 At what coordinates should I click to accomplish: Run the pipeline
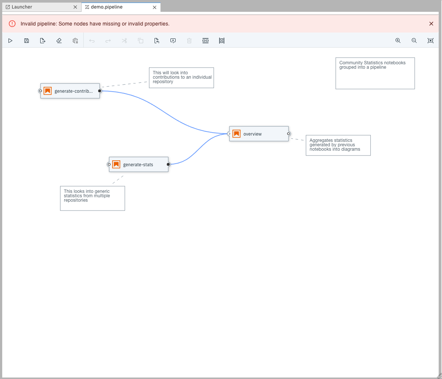[x=10, y=41]
